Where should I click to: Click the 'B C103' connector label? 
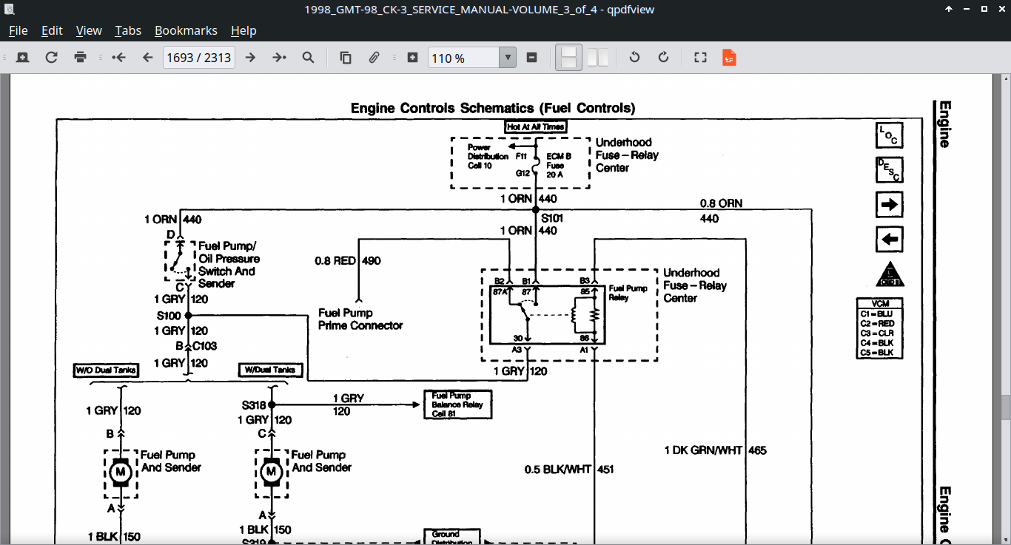coord(196,346)
